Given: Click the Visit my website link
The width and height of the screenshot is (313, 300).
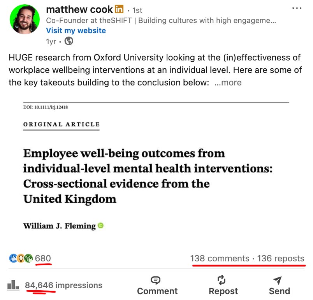Looking at the screenshot, I should click(x=76, y=30).
